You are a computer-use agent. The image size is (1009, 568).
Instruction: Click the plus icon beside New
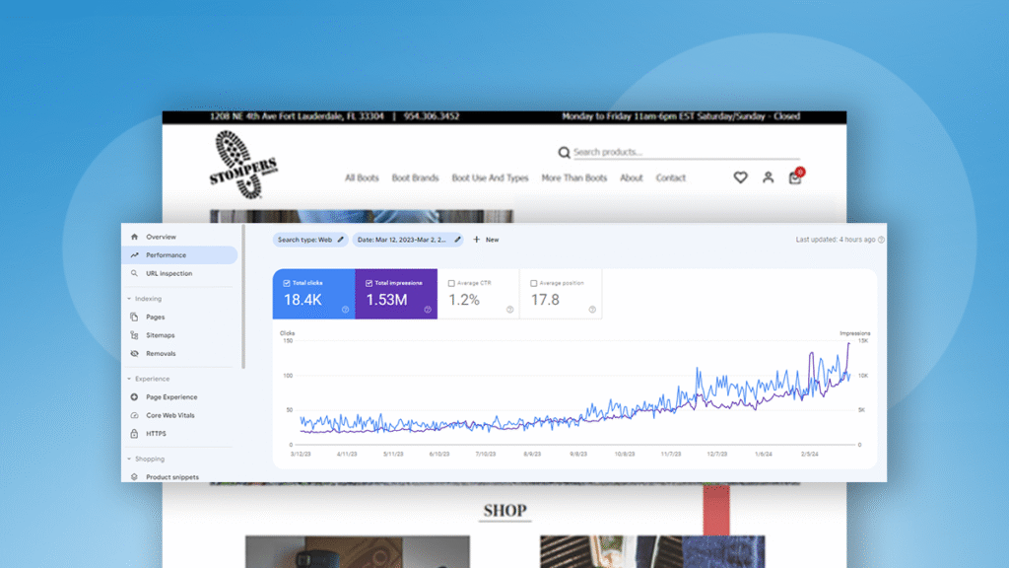[477, 240]
